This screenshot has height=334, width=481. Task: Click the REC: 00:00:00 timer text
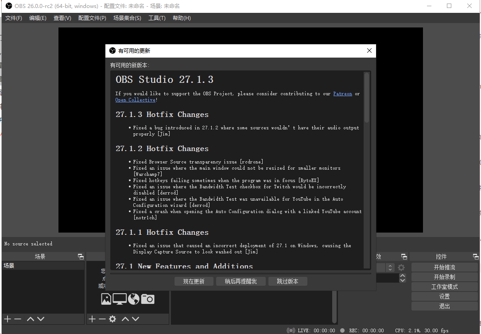coord(366,330)
